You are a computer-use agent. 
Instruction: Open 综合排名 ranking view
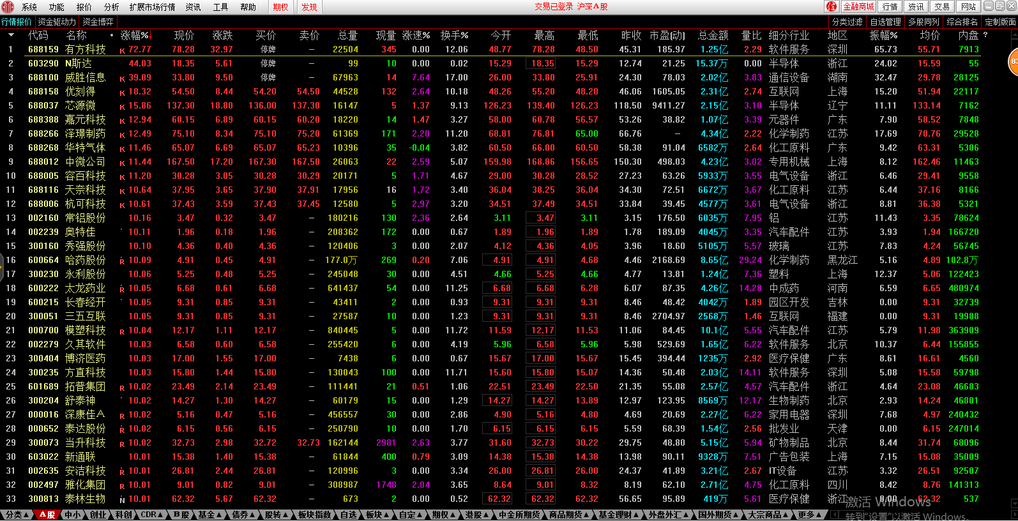962,22
